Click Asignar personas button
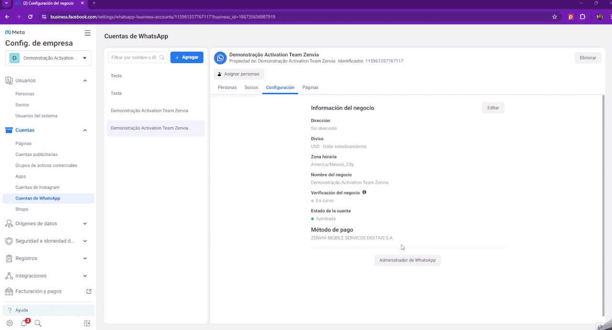This screenshot has width=612, height=330. click(239, 74)
